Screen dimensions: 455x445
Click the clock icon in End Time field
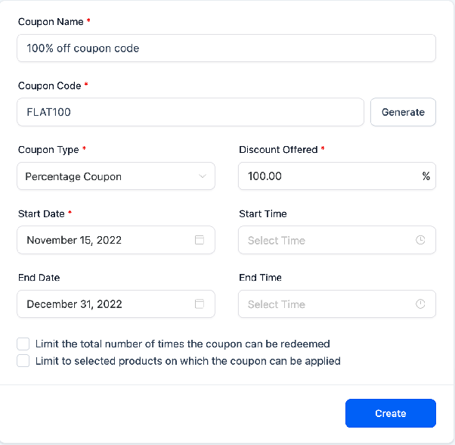(x=420, y=303)
